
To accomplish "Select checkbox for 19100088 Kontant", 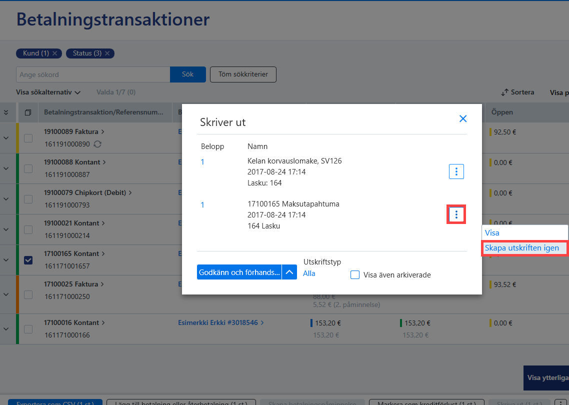I will (x=28, y=169).
